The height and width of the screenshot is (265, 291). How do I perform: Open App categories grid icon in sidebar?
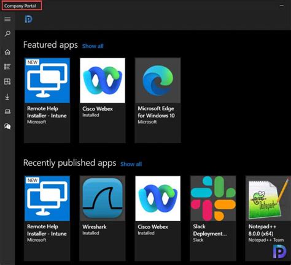click(7, 81)
